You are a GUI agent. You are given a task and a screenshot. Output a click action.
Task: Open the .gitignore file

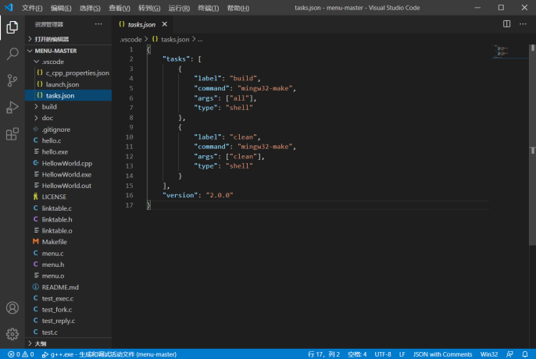point(69,130)
